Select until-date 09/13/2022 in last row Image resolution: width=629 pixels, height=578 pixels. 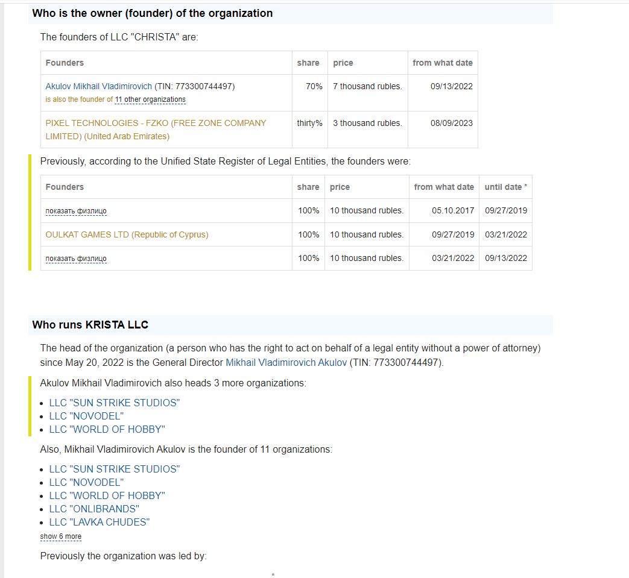pyautogui.click(x=506, y=258)
